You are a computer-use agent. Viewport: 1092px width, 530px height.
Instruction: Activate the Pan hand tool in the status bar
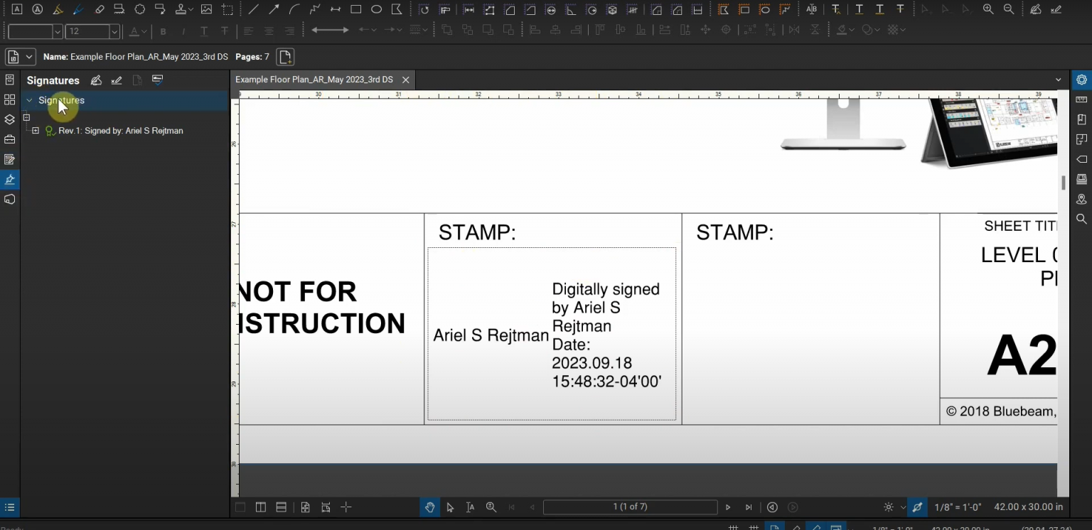click(x=429, y=507)
